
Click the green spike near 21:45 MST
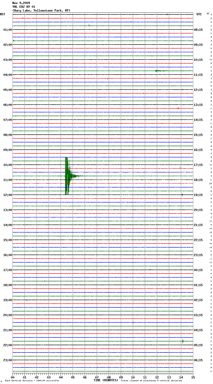(x=183, y=341)
